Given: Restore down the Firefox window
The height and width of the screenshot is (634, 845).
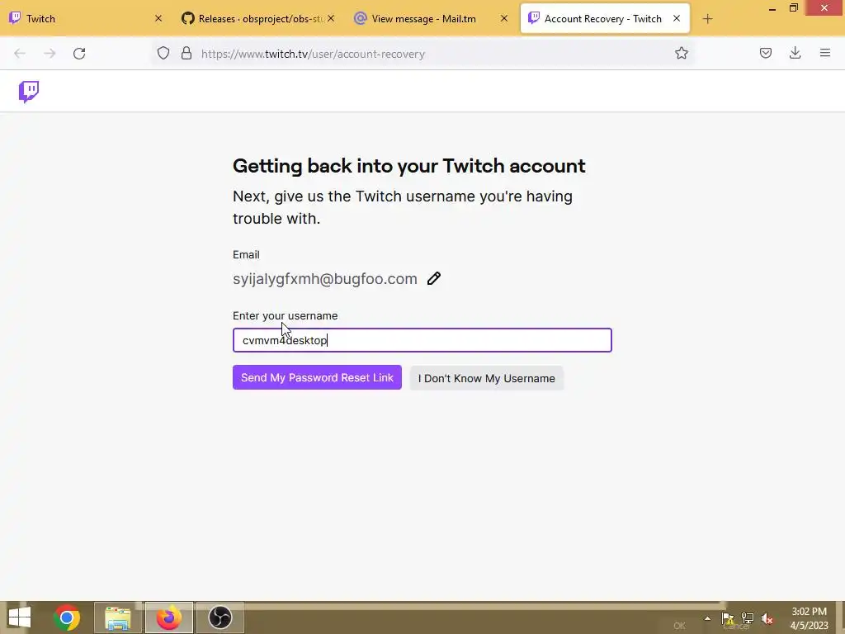Looking at the screenshot, I should tap(793, 8).
